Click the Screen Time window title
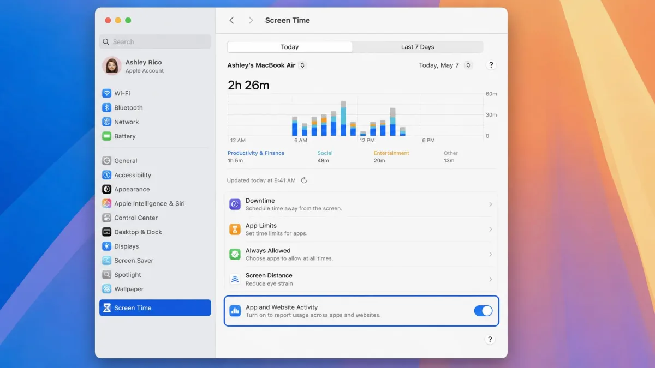 288,20
